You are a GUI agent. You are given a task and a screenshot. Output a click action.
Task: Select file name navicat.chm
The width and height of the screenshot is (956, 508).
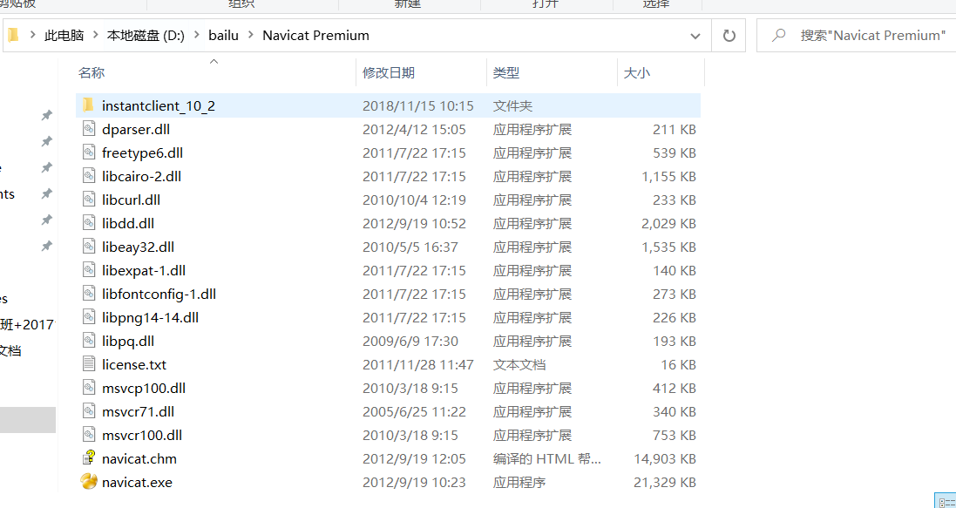(139, 458)
